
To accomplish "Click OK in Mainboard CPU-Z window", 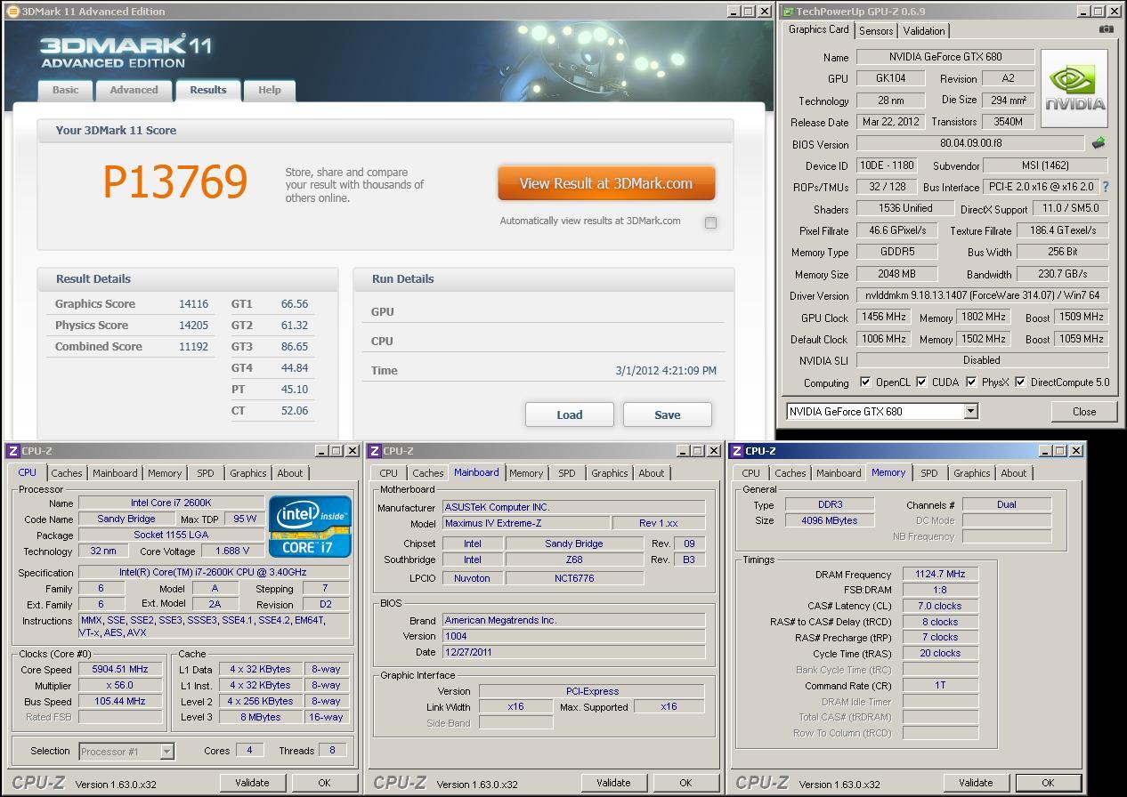I will pos(685,783).
